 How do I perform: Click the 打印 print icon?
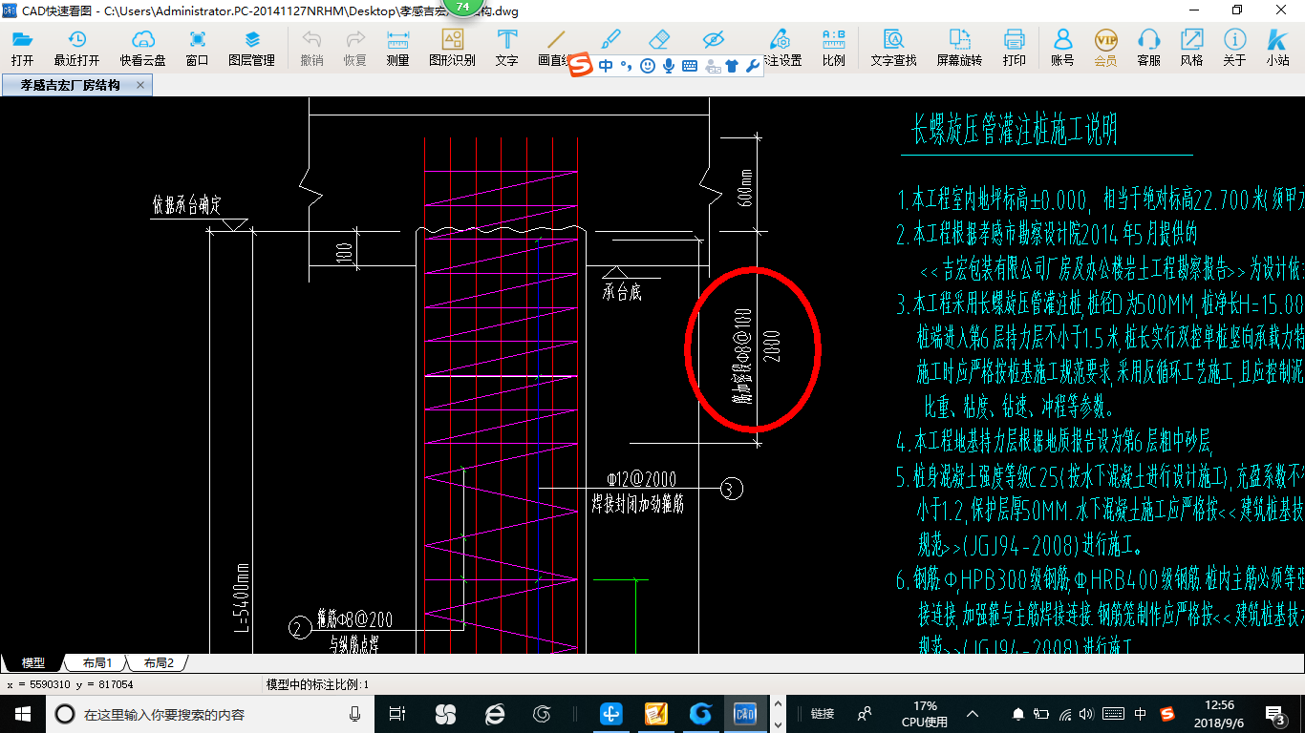click(1014, 47)
